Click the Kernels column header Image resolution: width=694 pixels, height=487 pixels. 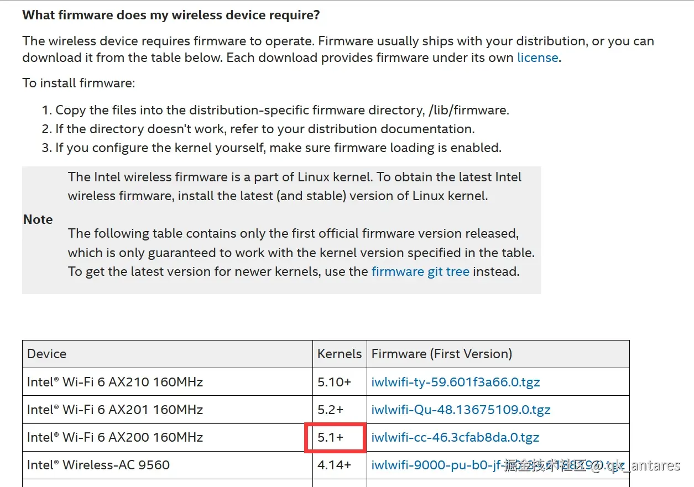click(x=339, y=354)
